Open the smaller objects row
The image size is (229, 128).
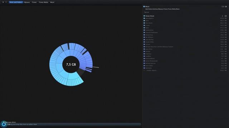pyautogui.click(x=185, y=70)
